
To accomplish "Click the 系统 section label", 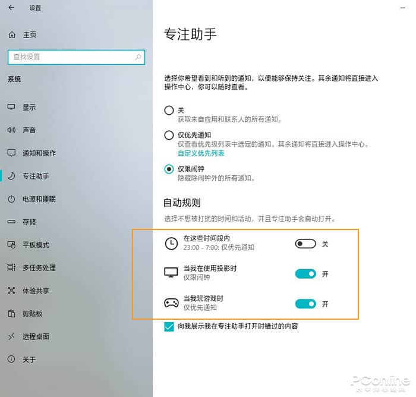I will tap(14, 79).
